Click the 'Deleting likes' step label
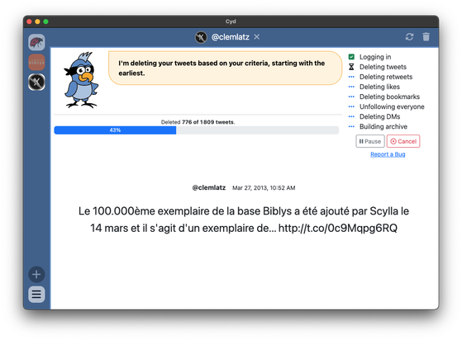This screenshot has width=462, height=340. tap(379, 87)
